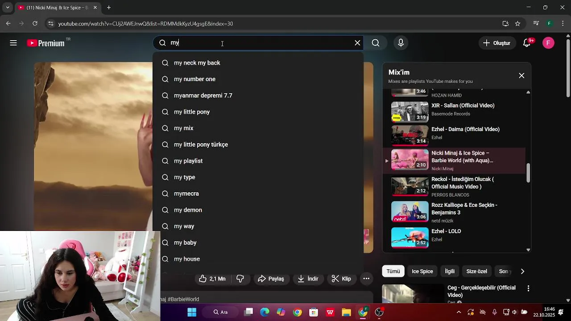The width and height of the screenshot is (571, 321).
Task: Open the account avatar menu
Action: coord(548,43)
